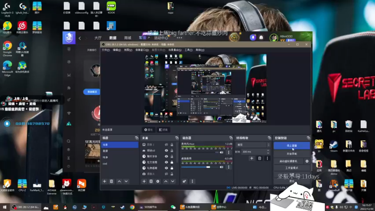
Task: Hide the 聊天字体 source
Action: pyautogui.click(x=166, y=157)
